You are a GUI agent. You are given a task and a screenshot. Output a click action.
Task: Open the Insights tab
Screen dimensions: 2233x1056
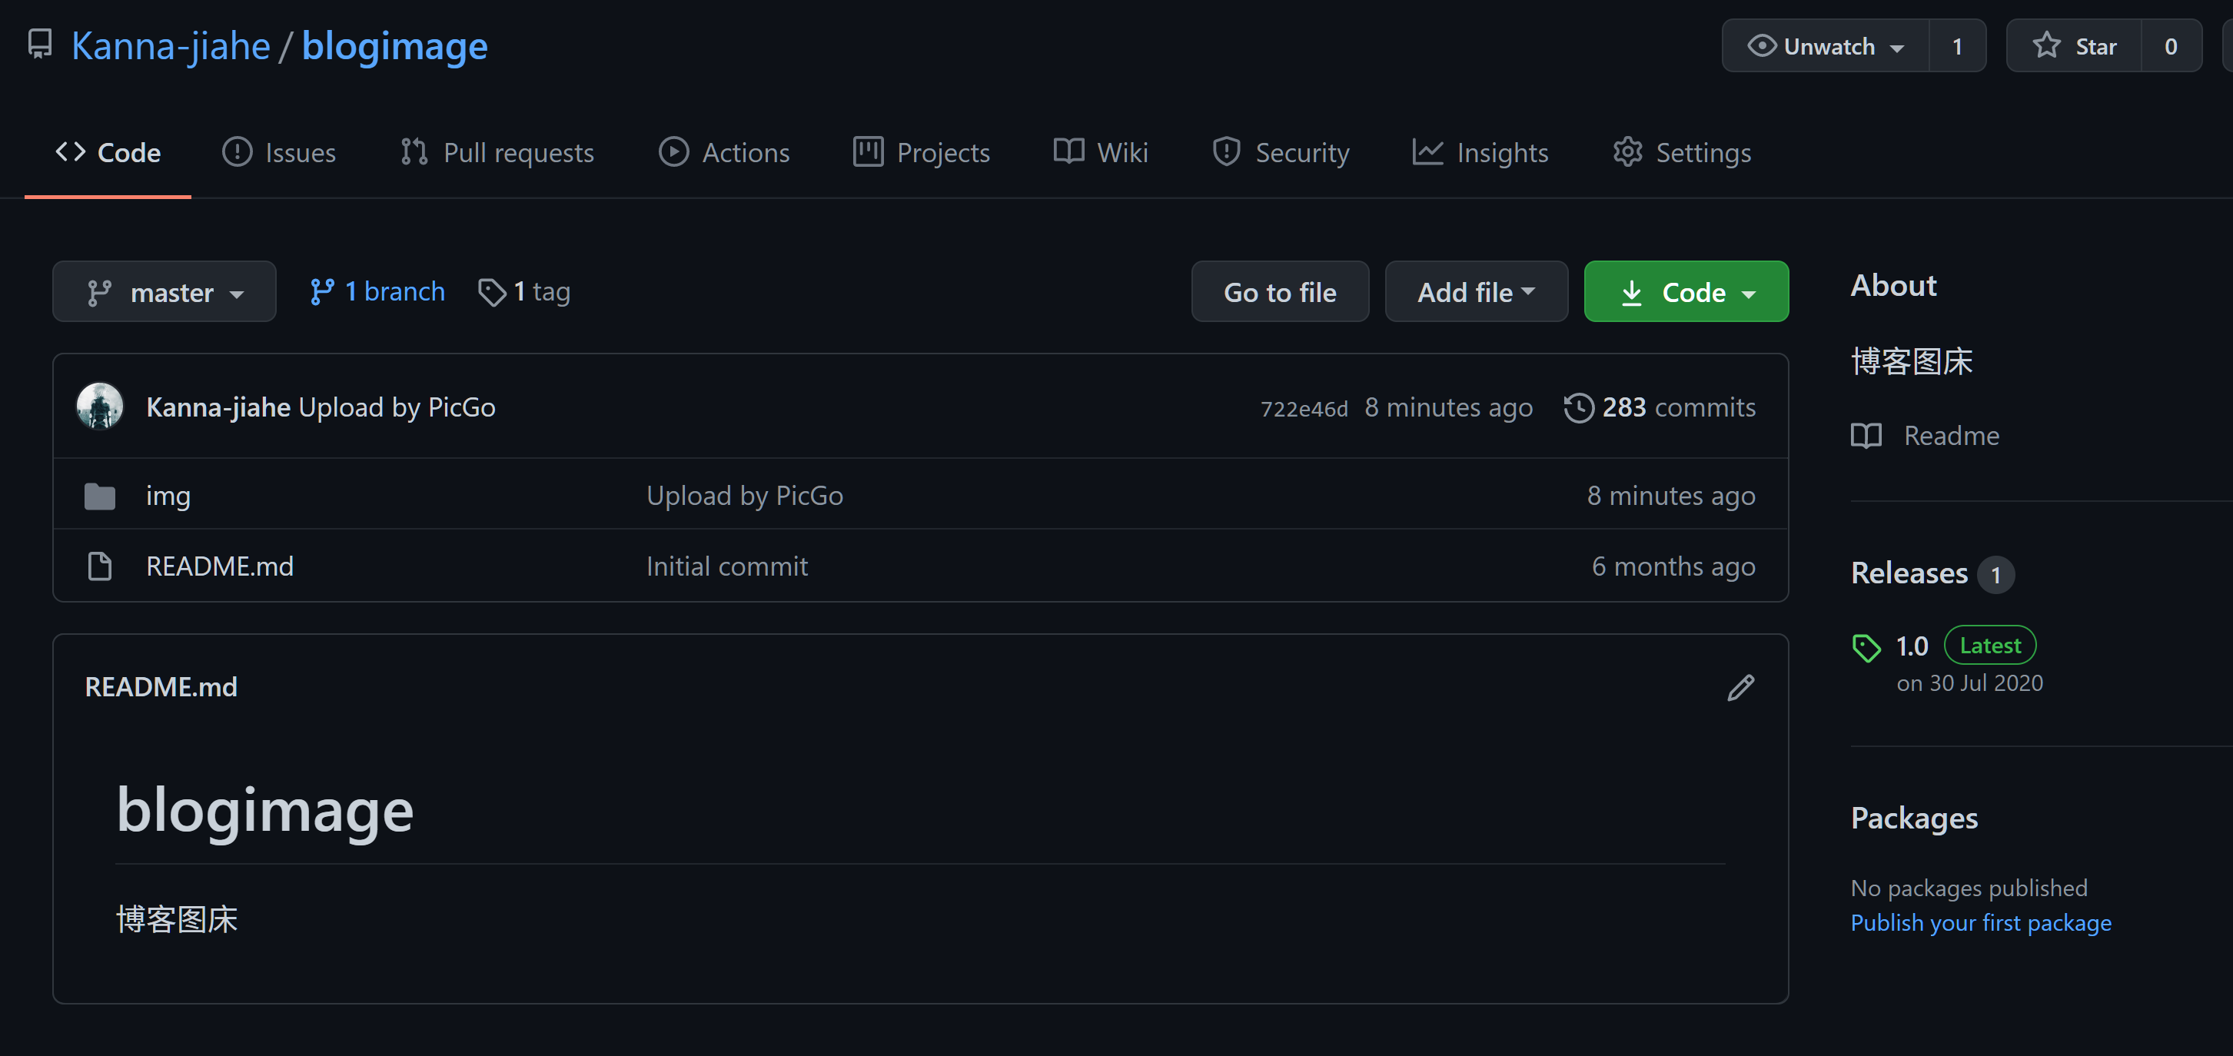(1480, 153)
